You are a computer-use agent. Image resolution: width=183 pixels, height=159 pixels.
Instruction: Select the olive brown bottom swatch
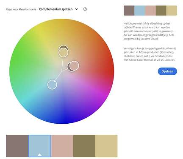click(x=84, y=146)
